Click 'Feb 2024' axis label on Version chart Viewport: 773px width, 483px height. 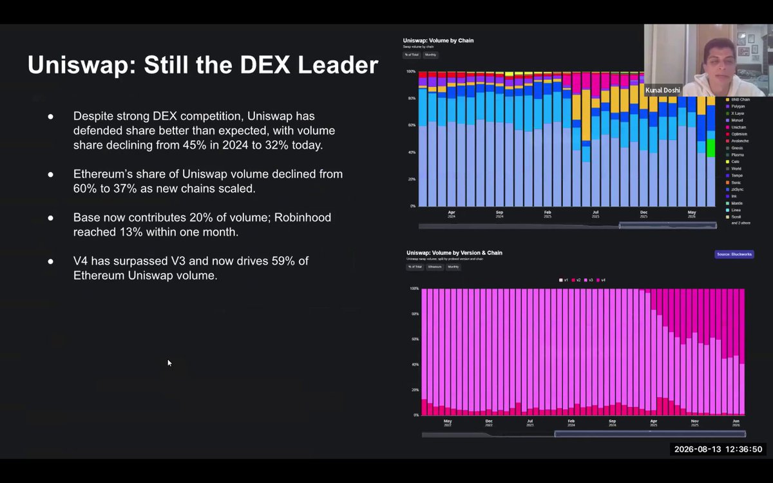571,422
